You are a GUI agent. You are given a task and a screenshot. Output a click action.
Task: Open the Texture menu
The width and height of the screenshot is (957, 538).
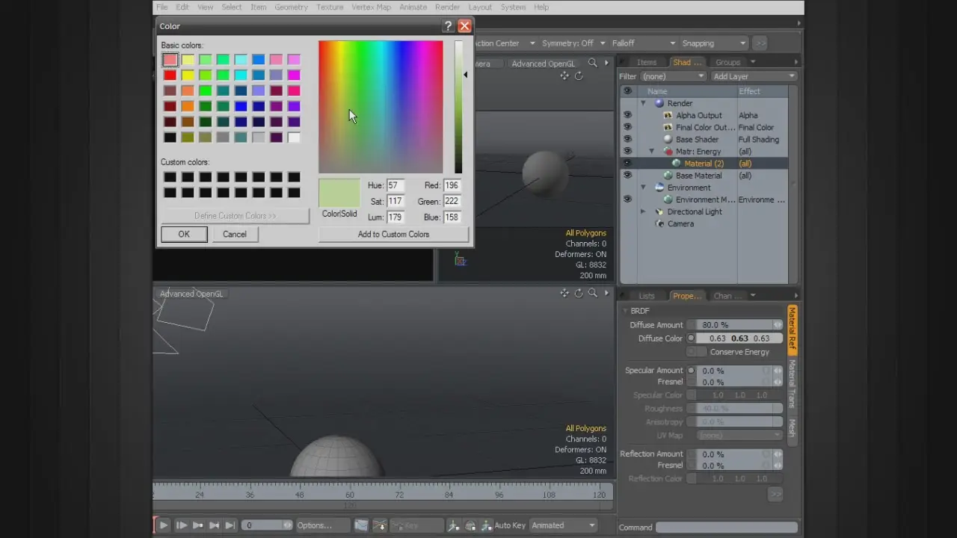(x=329, y=7)
